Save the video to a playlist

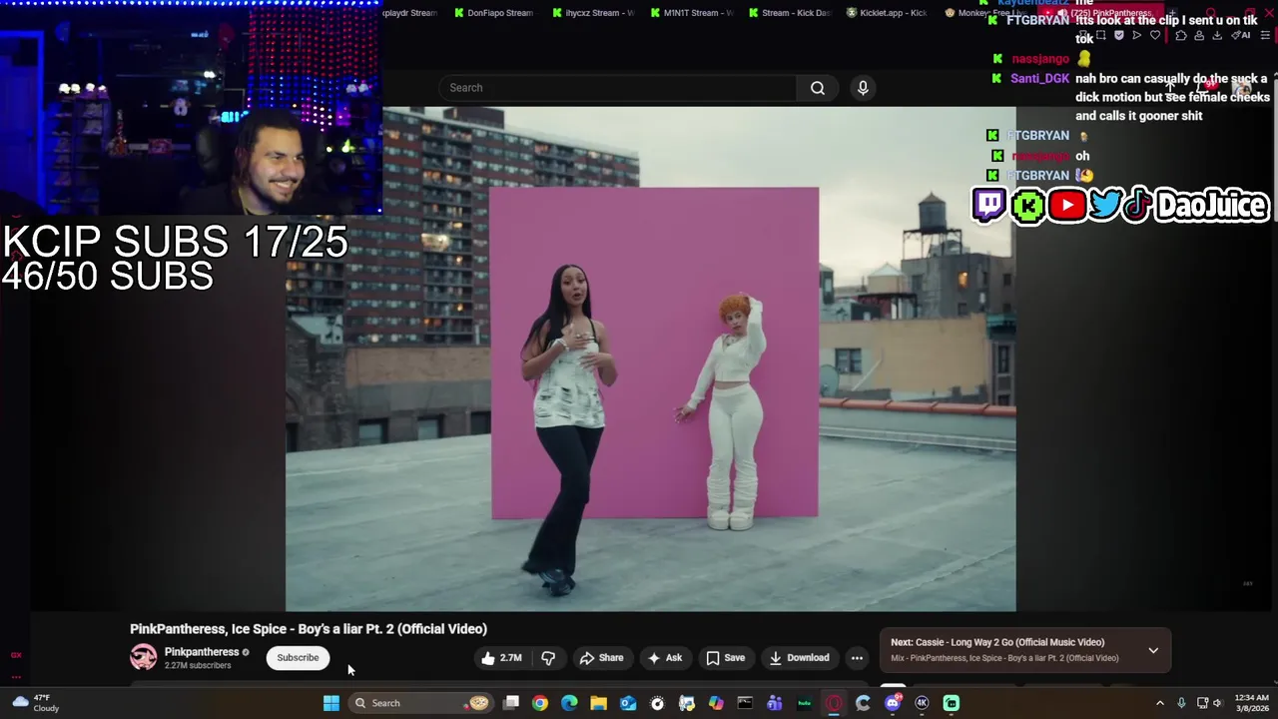click(726, 658)
